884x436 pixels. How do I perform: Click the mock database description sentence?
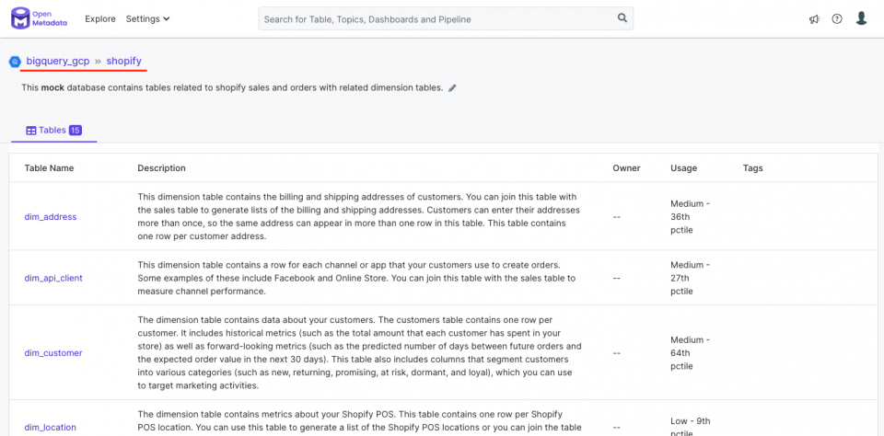click(x=232, y=88)
